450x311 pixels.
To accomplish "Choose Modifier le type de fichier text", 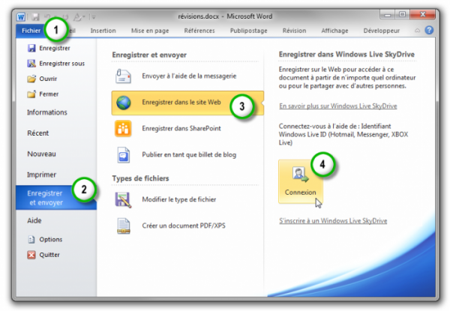I will tap(179, 199).
